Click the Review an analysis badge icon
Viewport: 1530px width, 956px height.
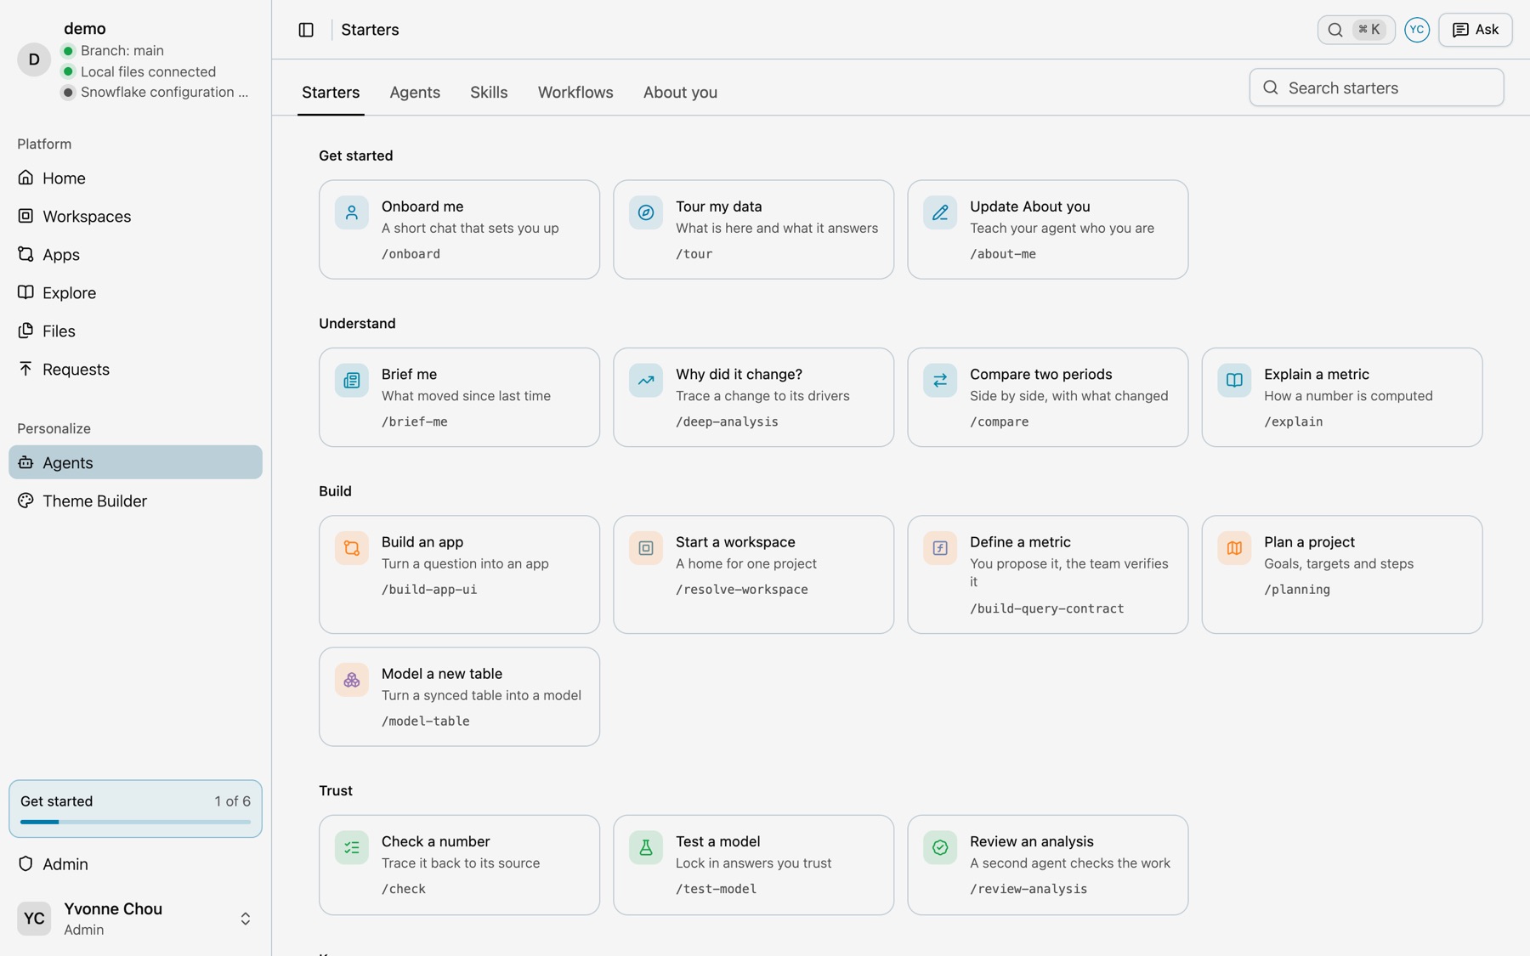tap(940, 848)
